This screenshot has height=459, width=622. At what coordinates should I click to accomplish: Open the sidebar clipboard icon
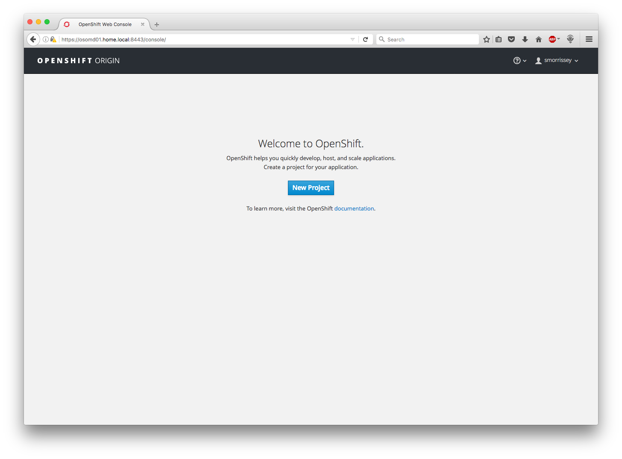pos(499,39)
